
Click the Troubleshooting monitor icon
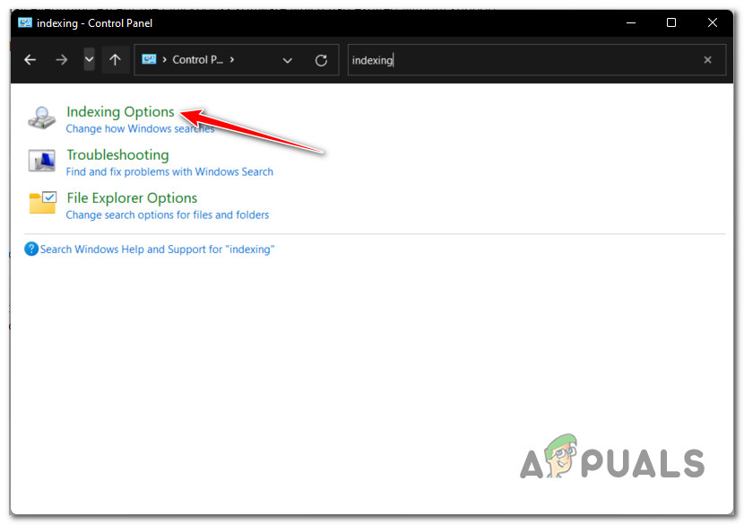click(x=42, y=161)
